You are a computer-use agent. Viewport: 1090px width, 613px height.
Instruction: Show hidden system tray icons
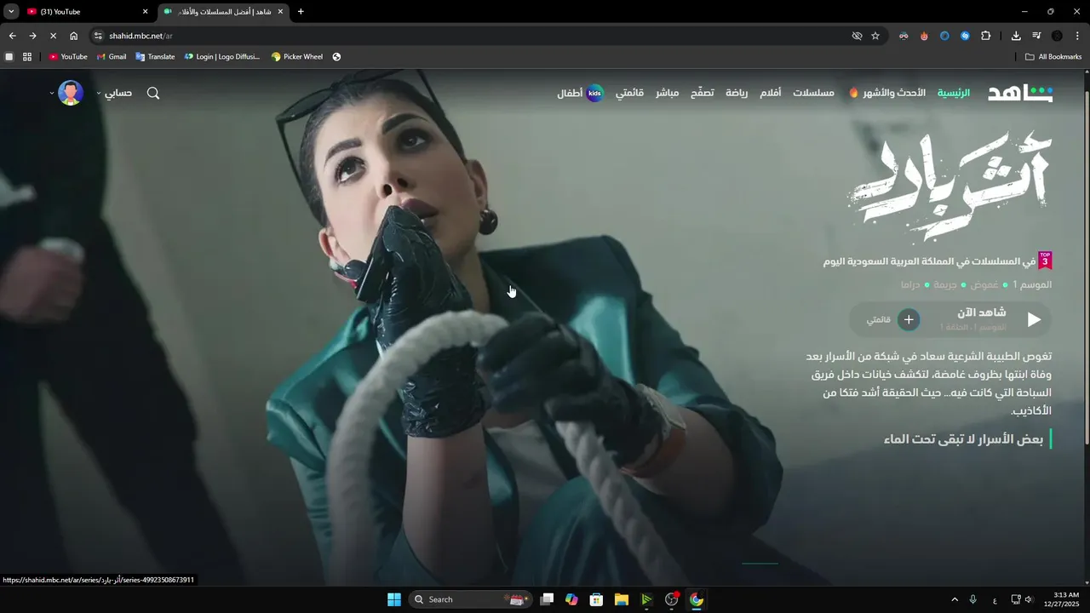(x=955, y=599)
